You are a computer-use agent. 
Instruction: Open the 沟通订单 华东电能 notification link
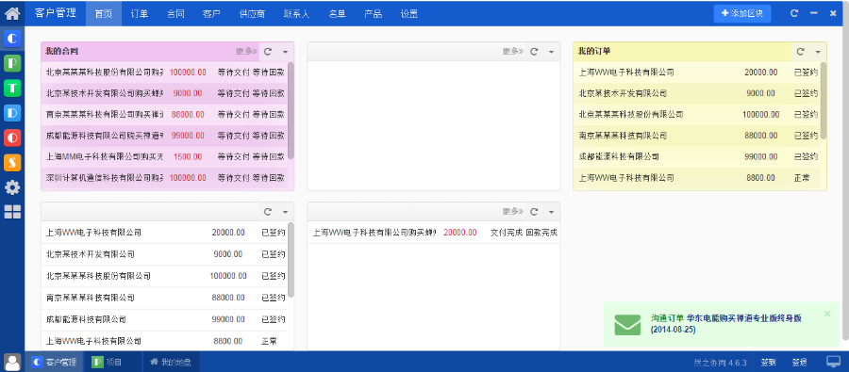pyautogui.click(x=725, y=323)
